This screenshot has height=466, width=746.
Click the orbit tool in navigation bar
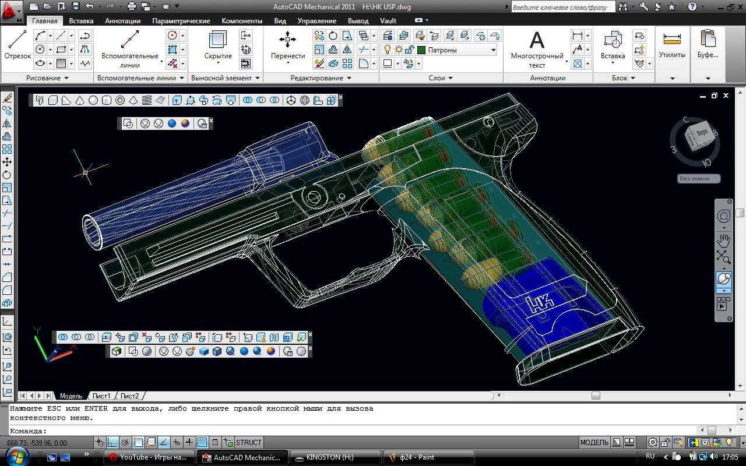pos(724,278)
